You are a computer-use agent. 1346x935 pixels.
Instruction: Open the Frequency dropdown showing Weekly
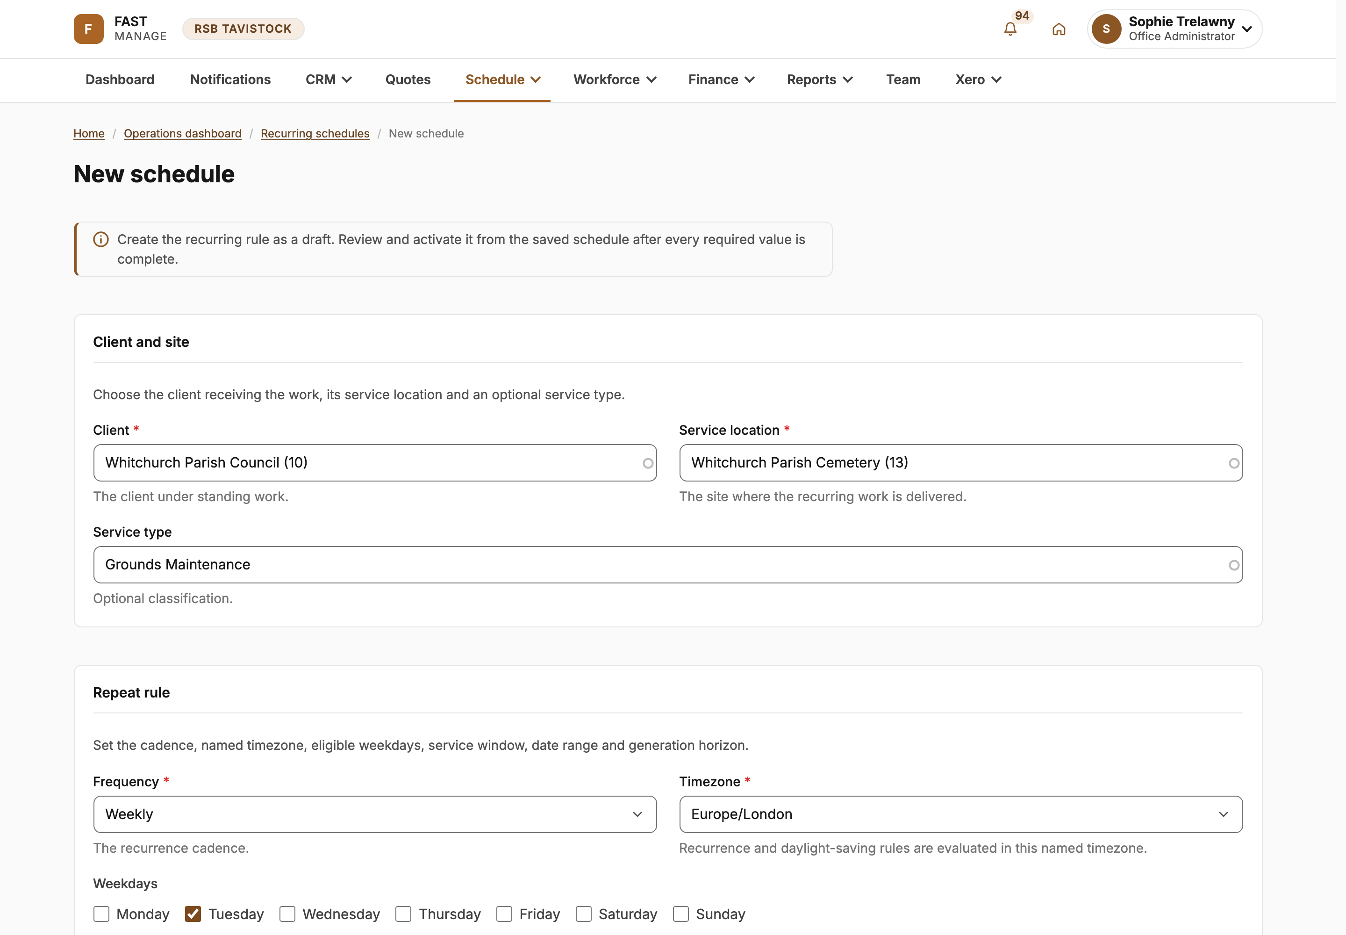tap(375, 814)
